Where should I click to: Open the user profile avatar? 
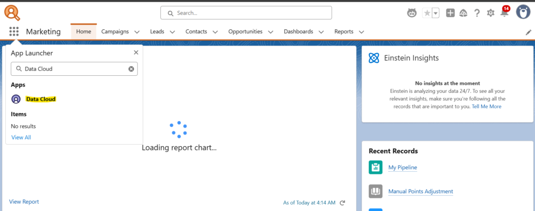pyautogui.click(x=523, y=12)
